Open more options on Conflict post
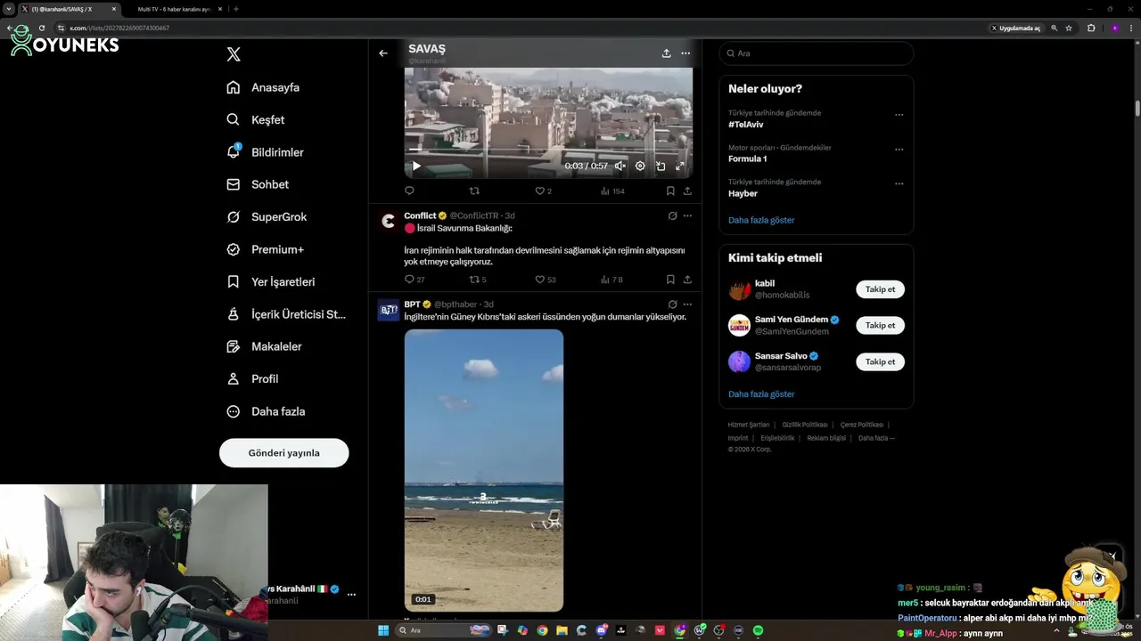 click(687, 215)
